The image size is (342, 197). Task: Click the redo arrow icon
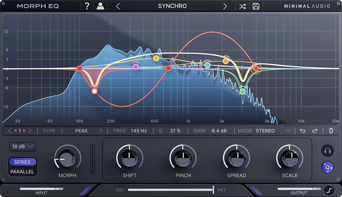tap(314, 130)
